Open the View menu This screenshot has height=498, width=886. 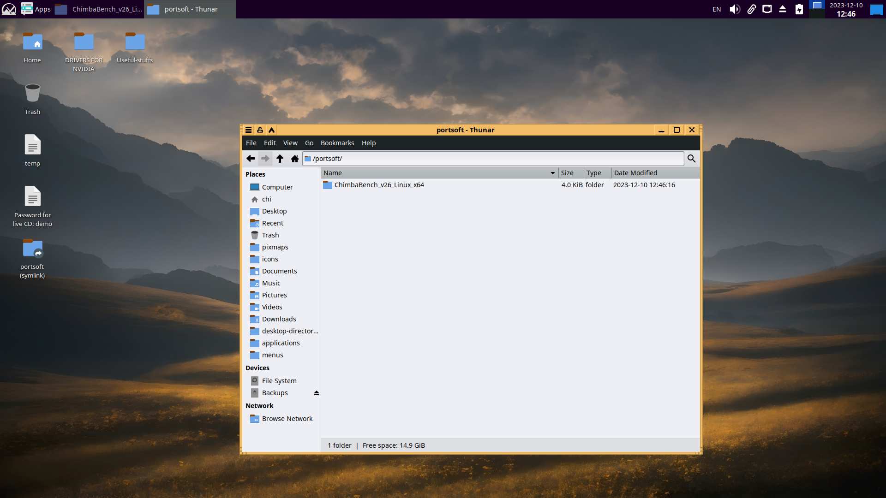(x=290, y=143)
